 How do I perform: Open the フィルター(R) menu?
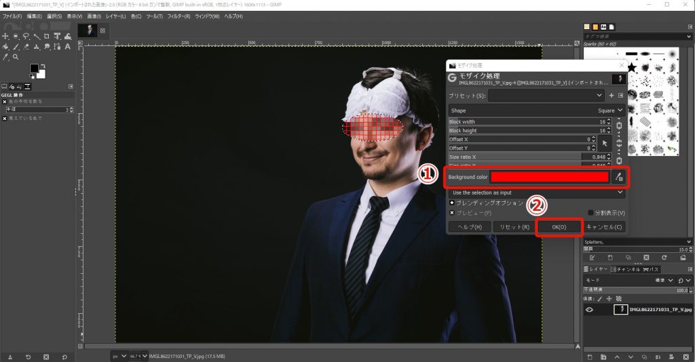coord(179,16)
